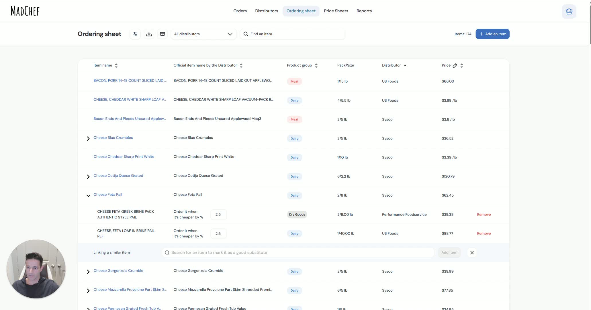Open the filter settings sliders icon
Image resolution: width=591 pixels, height=310 pixels.
pyautogui.click(x=135, y=34)
